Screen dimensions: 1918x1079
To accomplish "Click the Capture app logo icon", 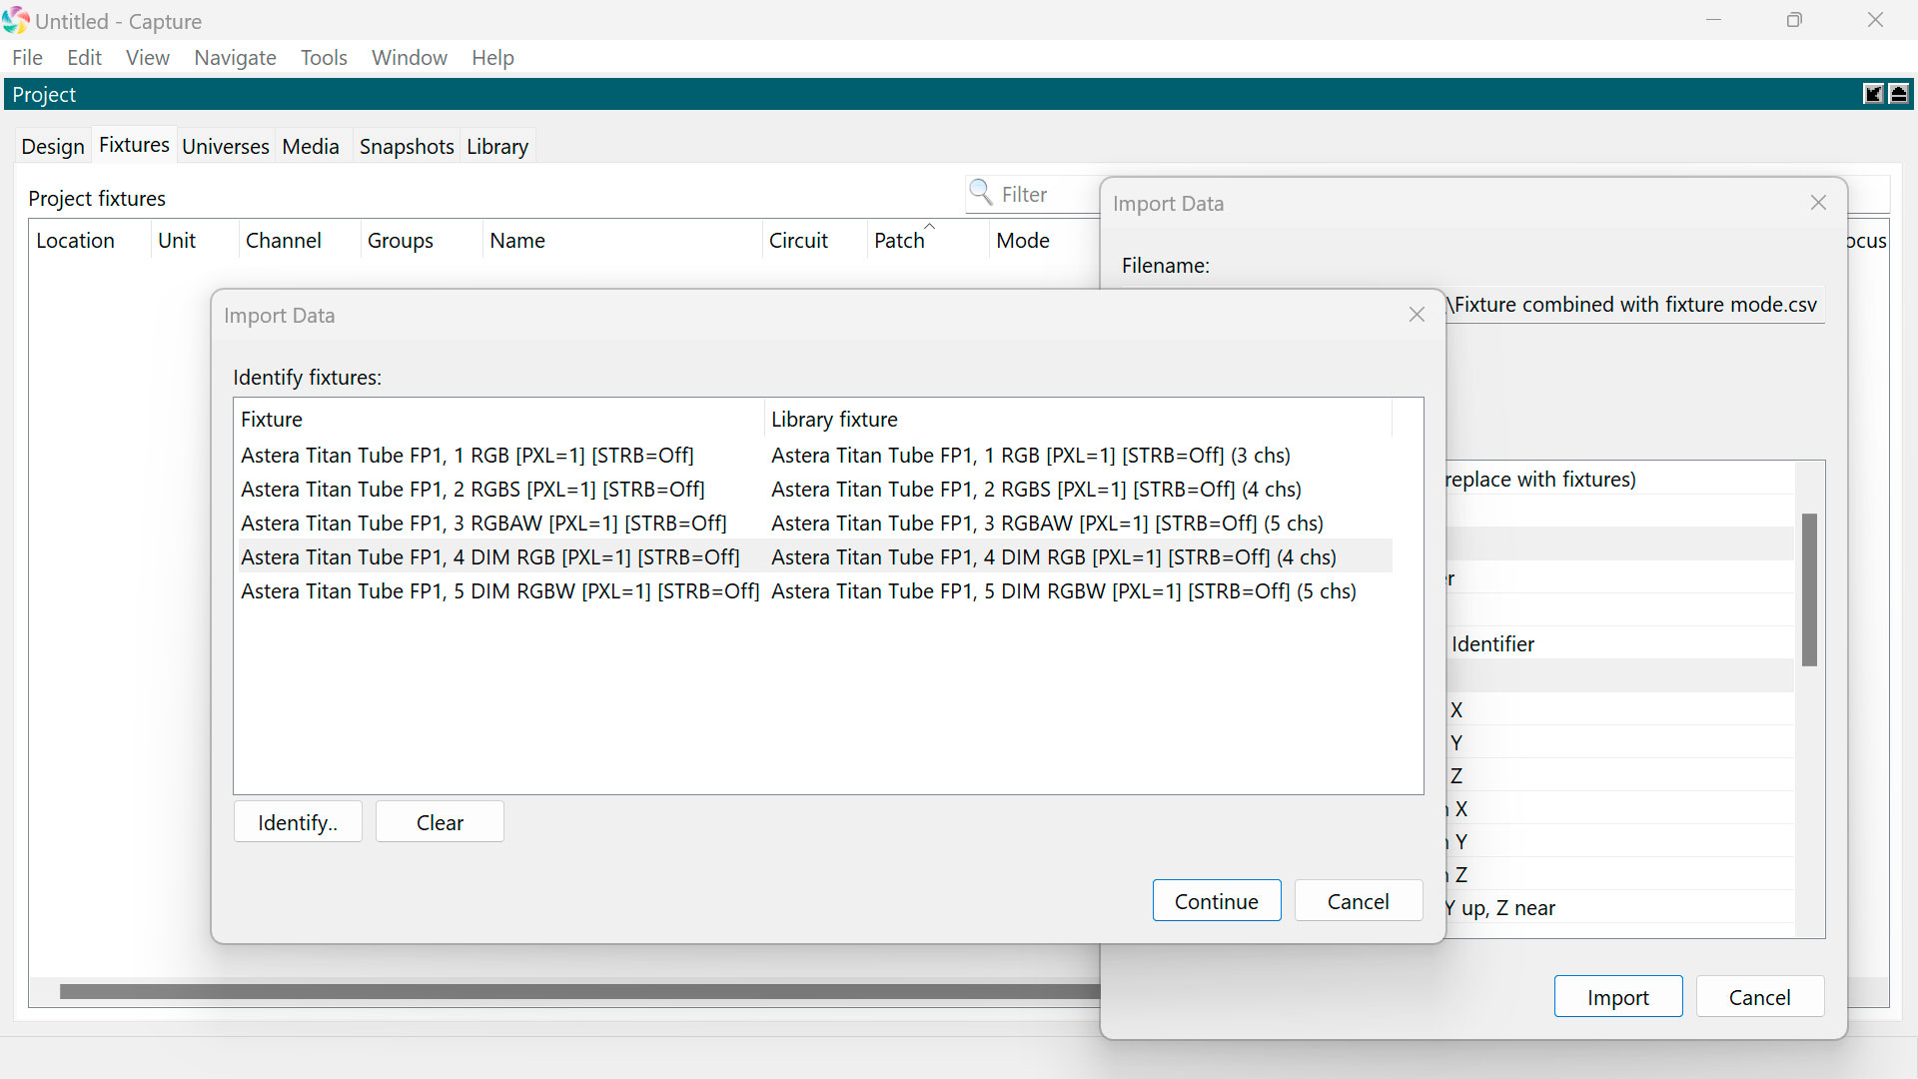I will click(16, 20).
